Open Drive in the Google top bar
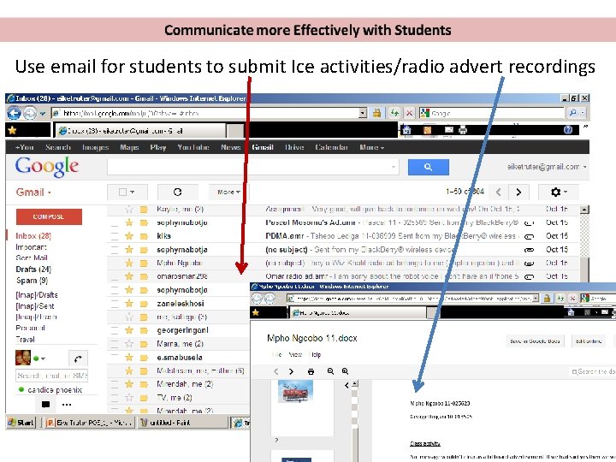The height and width of the screenshot is (462, 616). (294, 147)
